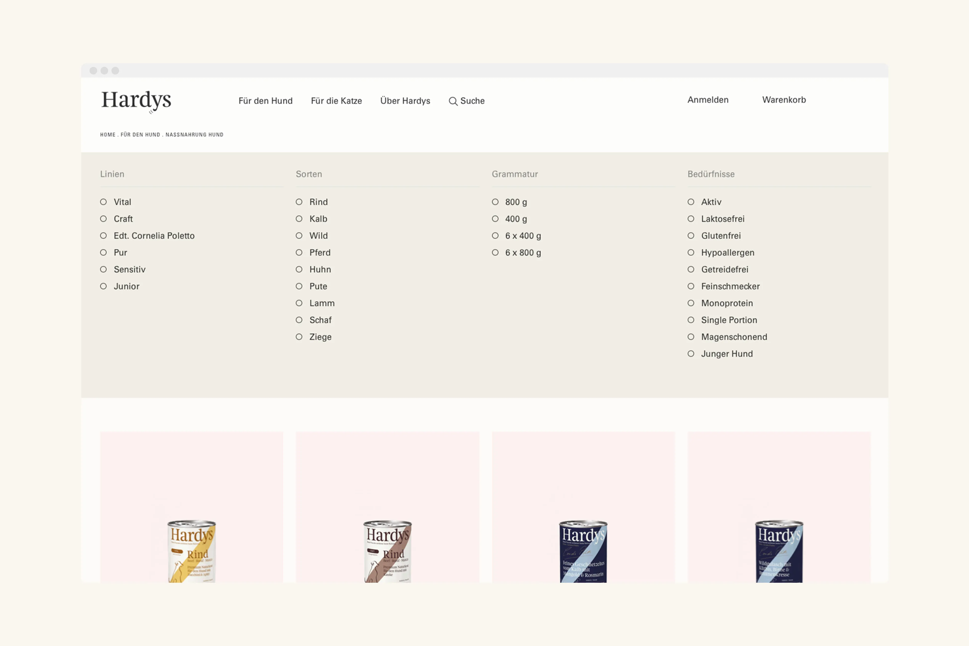969x646 pixels.
Task: Open the Für die Katze menu
Action: 336,101
